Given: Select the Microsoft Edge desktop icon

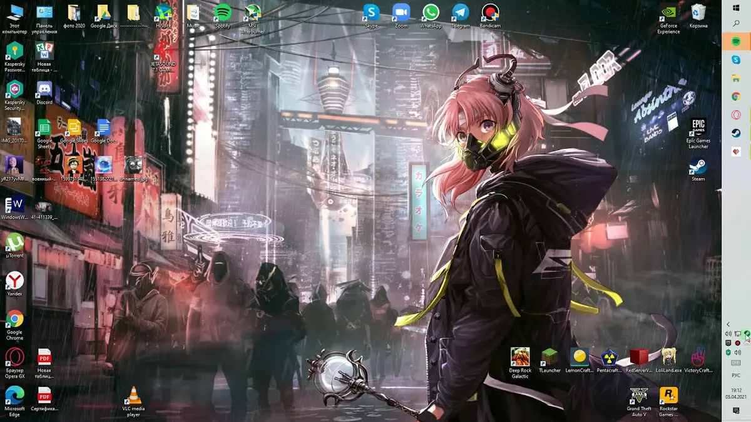Looking at the screenshot, I should (x=14, y=401).
